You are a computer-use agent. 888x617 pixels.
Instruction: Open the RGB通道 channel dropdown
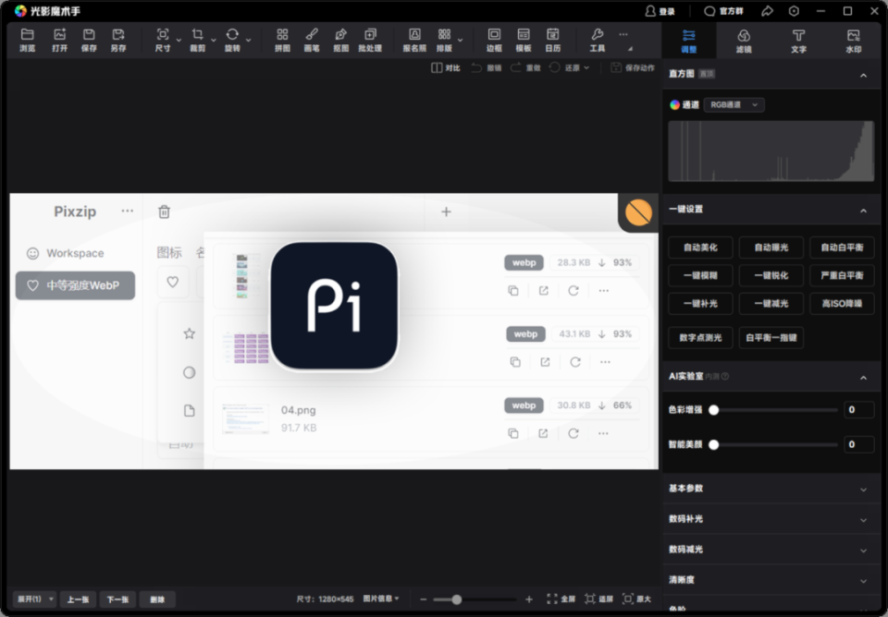(734, 105)
